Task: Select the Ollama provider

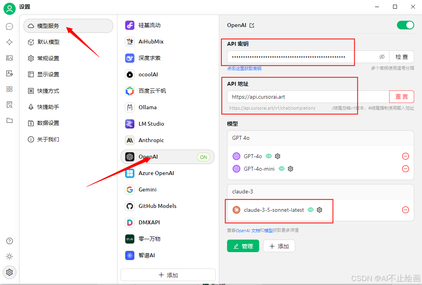Action: coord(168,107)
